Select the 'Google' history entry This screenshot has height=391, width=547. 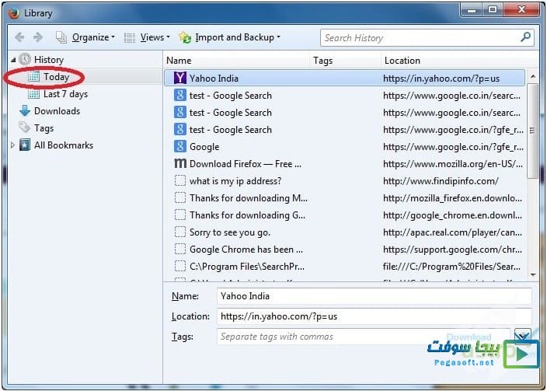[x=345, y=147]
